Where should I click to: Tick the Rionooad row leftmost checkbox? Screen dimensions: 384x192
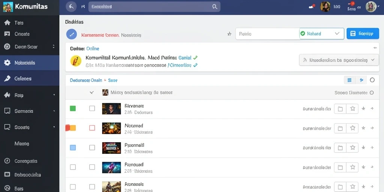point(73,167)
